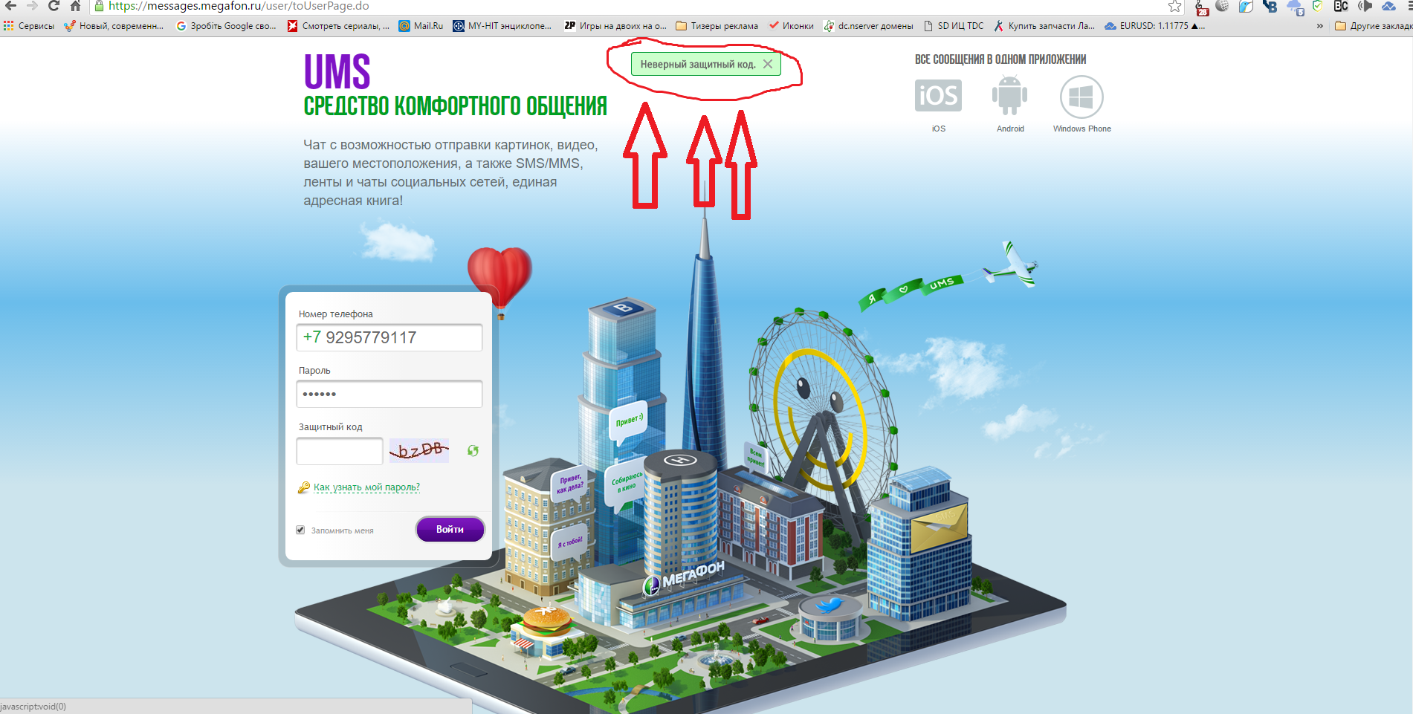
Task: Bookmark this page with the star icon
Action: click(1174, 6)
